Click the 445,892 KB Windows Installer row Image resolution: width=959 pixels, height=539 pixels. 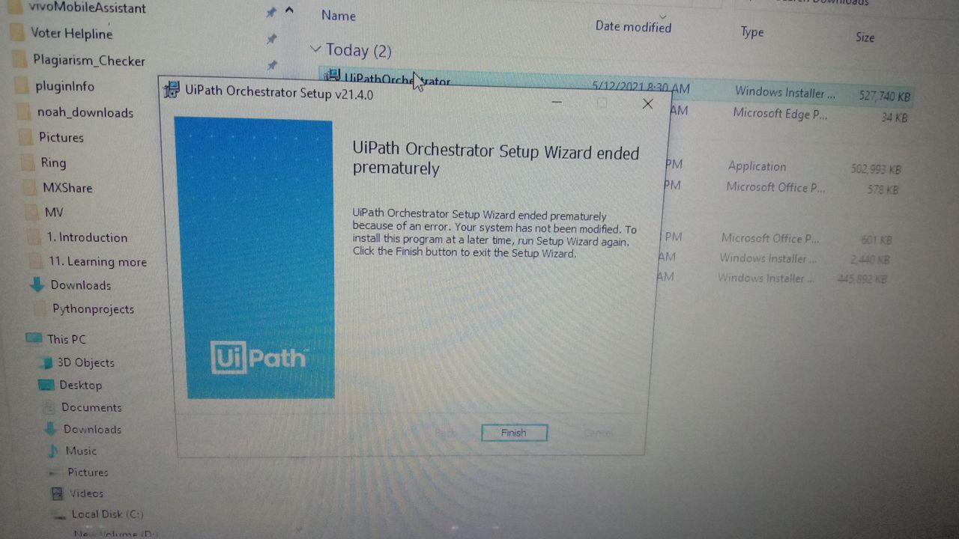(772, 278)
